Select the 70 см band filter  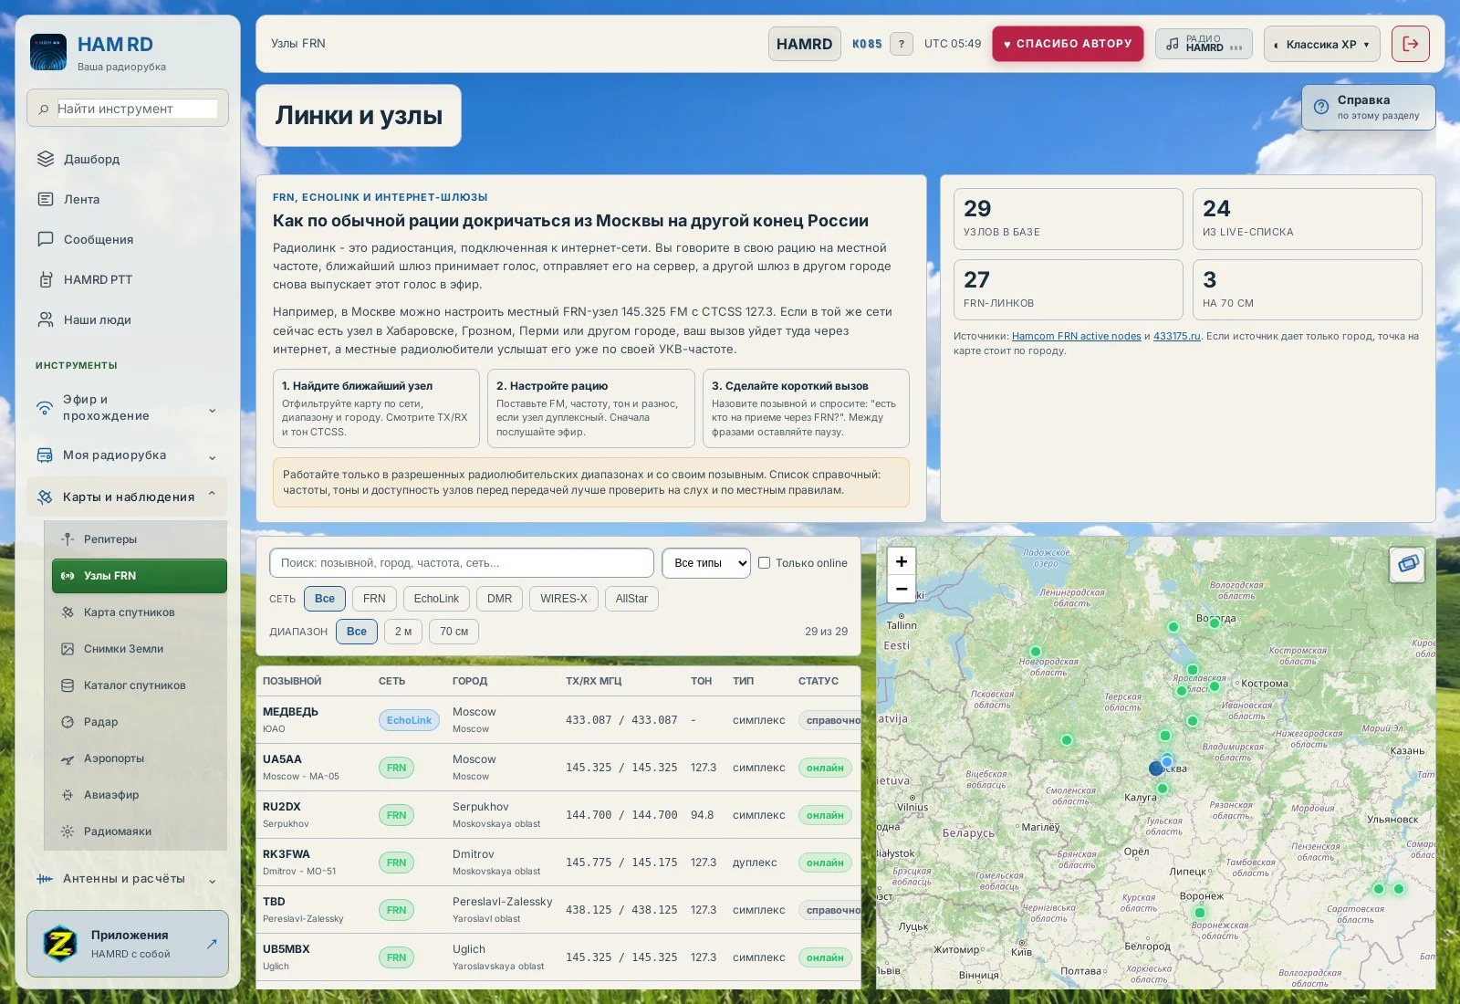[454, 632]
